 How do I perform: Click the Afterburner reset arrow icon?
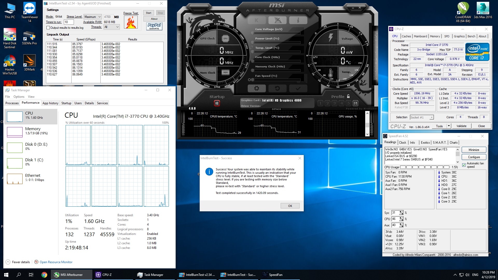(277, 88)
